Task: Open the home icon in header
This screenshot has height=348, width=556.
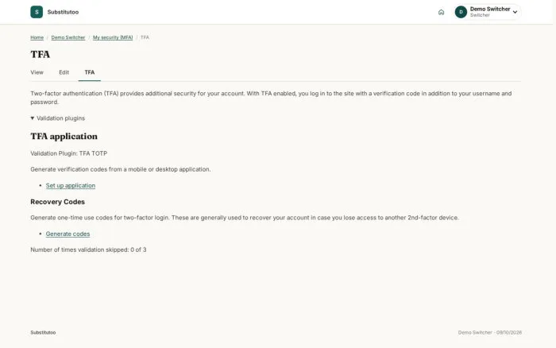Action: point(441,12)
